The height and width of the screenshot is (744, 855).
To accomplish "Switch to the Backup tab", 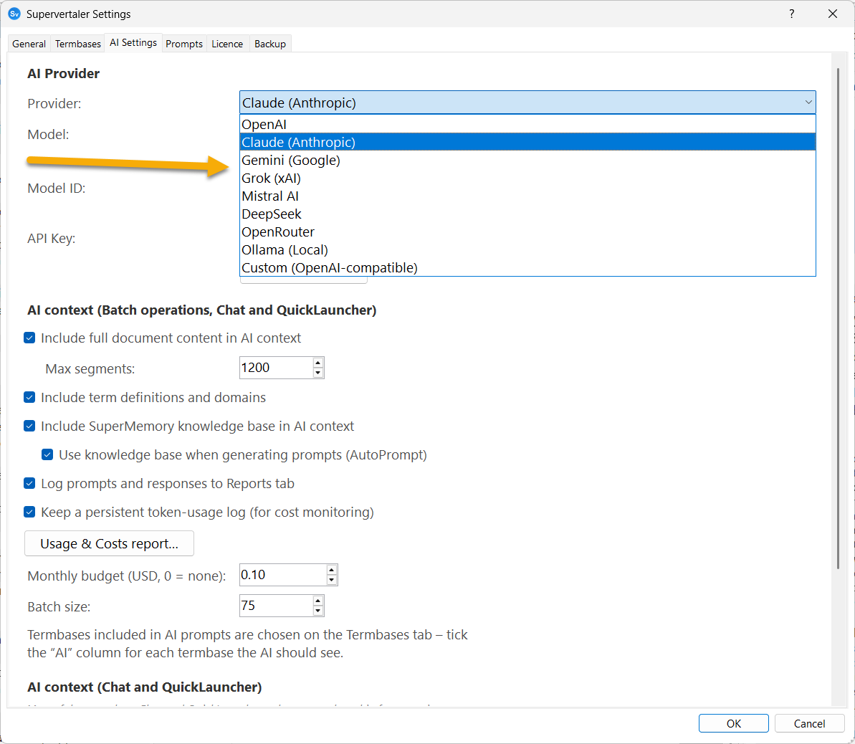I will pyautogui.click(x=270, y=44).
